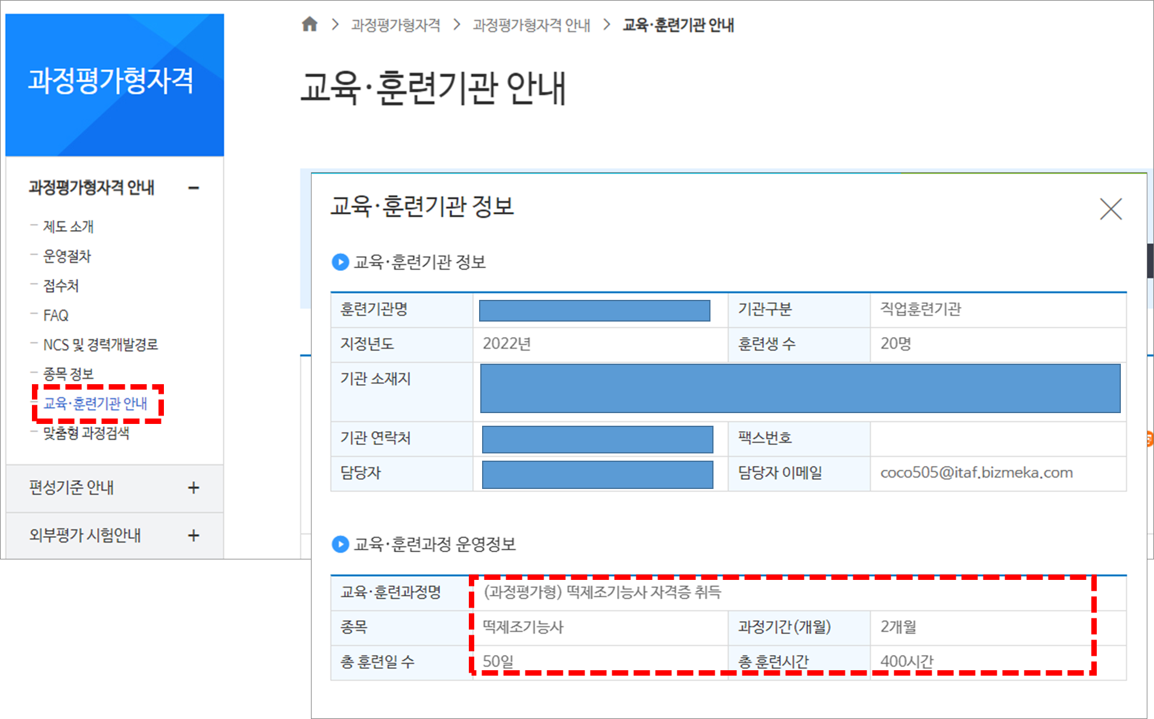Click the blue bullet icon beside 교육·훈련과정 운영정보
This screenshot has height=719, width=1154.
[x=341, y=545]
